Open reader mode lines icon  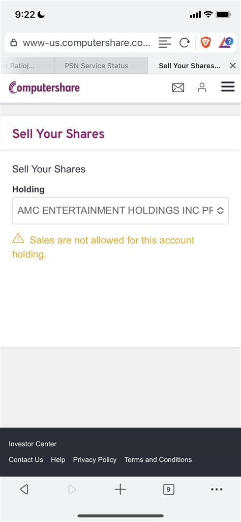[x=165, y=43]
